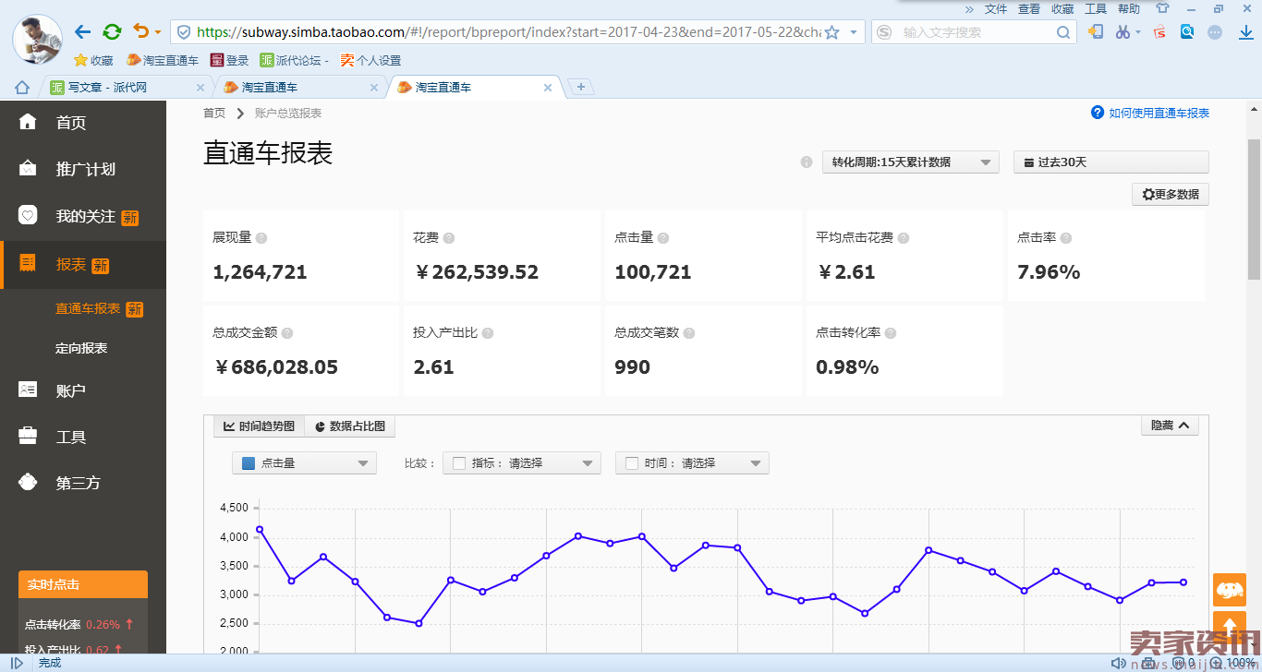This screenshot has height=672, width=1262.
Task: Click info icon beside 总成交笔数
Action: [689, 333]
